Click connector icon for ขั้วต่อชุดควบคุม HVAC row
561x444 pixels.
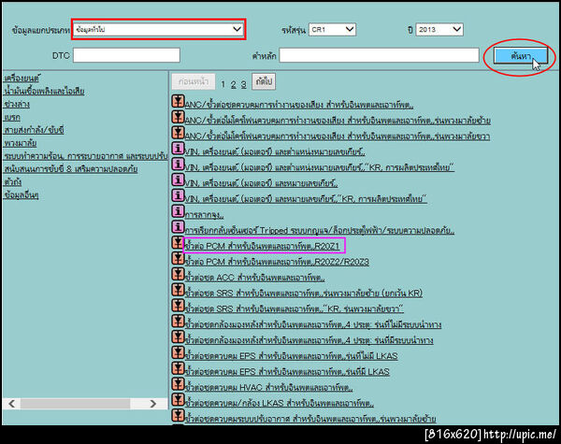(x=178, y=384)
